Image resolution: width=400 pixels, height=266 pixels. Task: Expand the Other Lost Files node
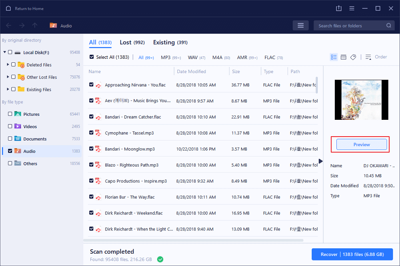(8, 77)
